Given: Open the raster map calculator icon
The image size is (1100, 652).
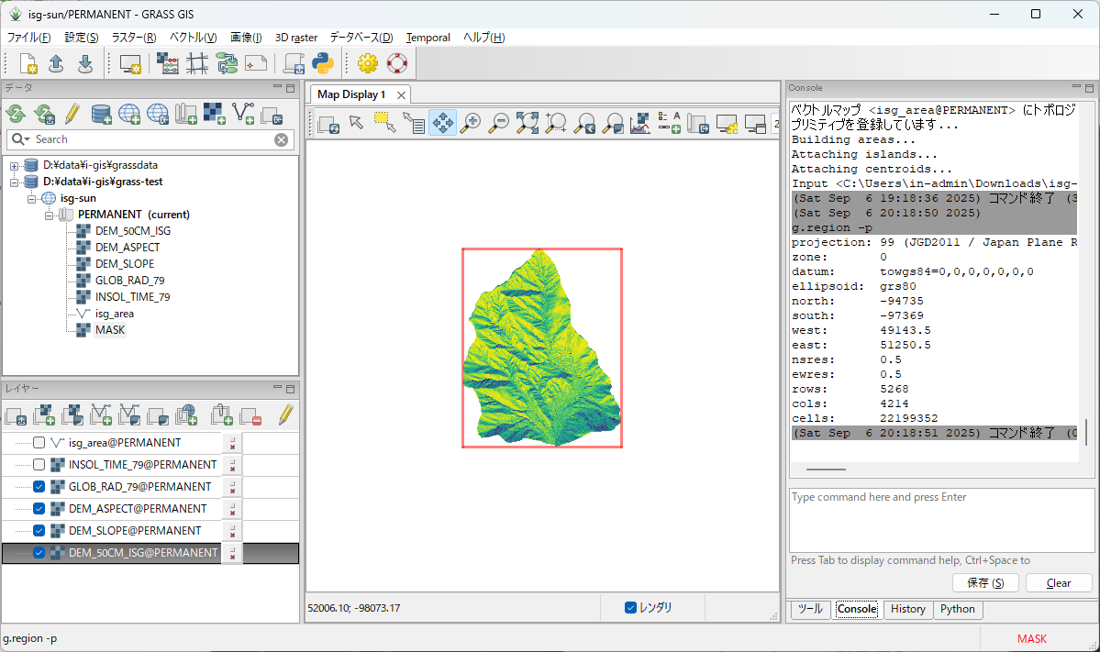Looking at the screenshot, I should (167, 64).
